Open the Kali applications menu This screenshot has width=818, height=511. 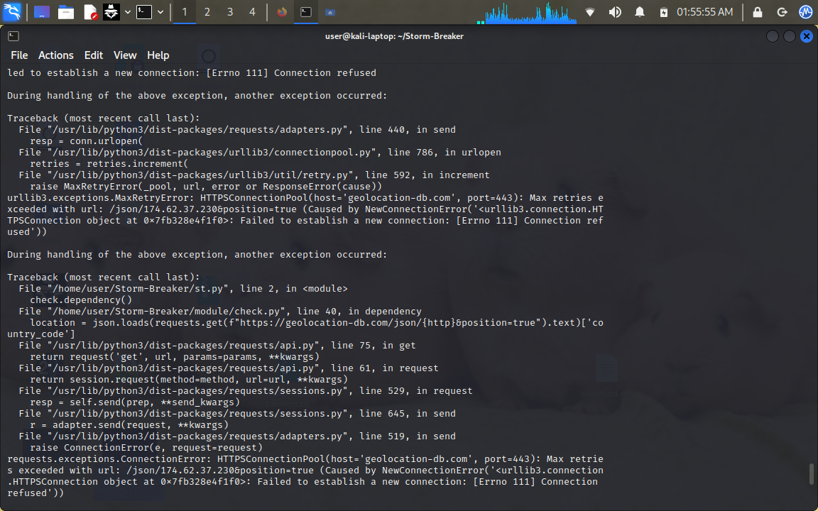coord(11,12)
